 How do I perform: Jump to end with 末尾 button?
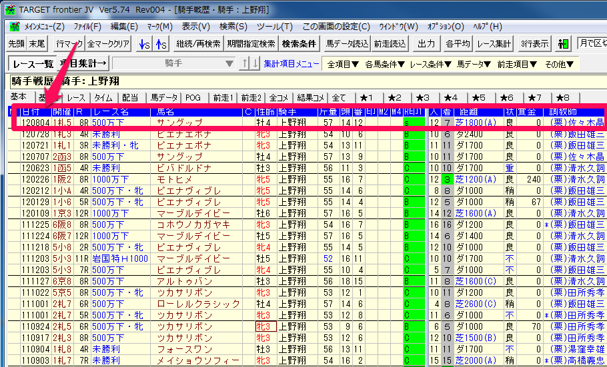click(x=37, y=44)
